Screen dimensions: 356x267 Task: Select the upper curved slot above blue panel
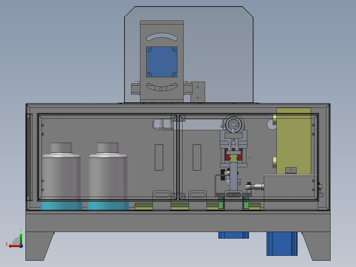pyautogui.click(x=162, y=37)
